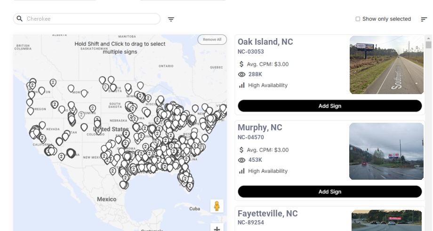433x231 pixels.
Task: Click the Oak Island, NC listing title
Action: click(265, 42)
